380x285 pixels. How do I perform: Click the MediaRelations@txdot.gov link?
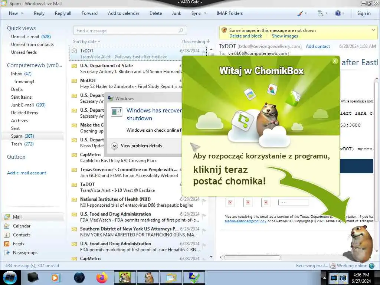(x=246, y=221)
